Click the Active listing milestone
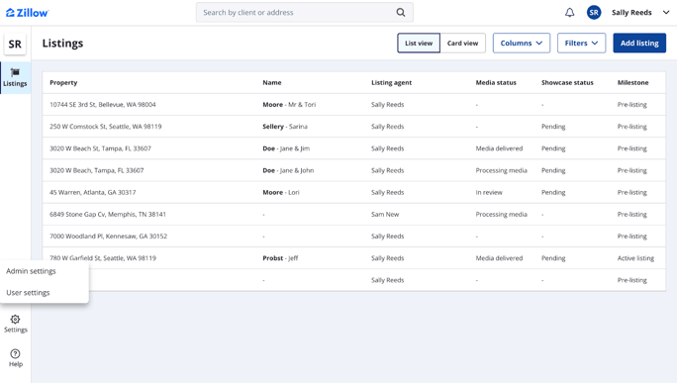Viewport: 677px width, 383px height. [635, 258]
